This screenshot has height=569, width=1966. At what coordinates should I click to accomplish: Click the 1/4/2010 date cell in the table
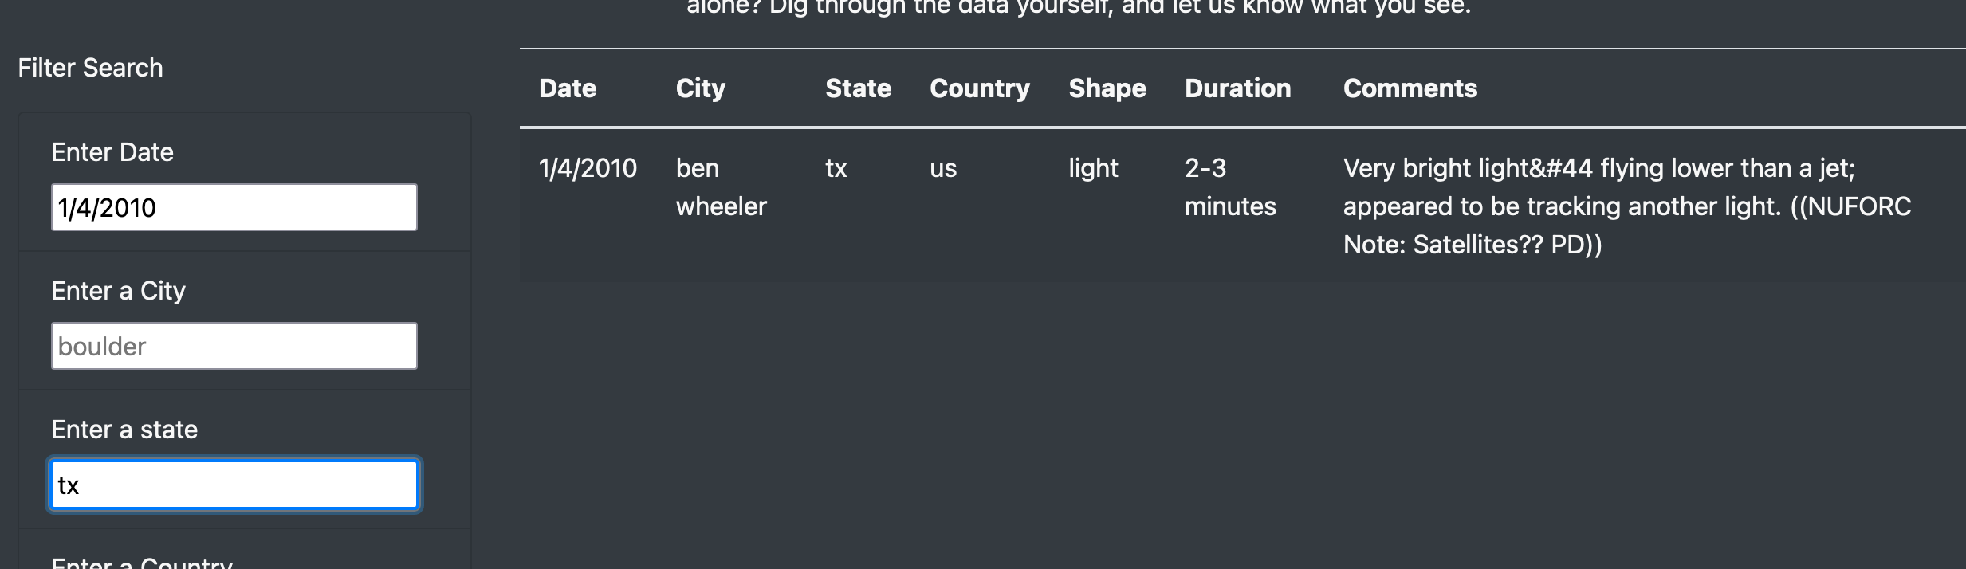[588, 167]
